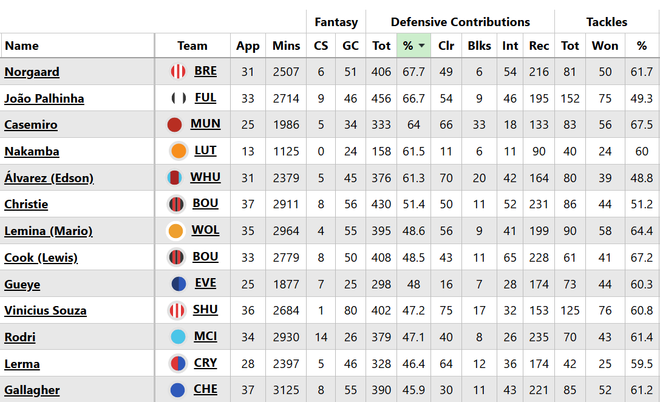Click the Rodri player name link

click(19, 338)
